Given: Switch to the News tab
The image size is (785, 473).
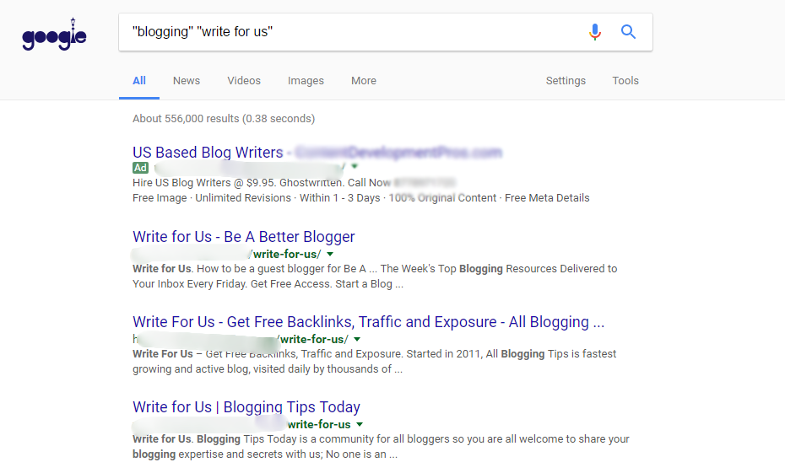Looking at the screenshot, I should coord(187,80).
